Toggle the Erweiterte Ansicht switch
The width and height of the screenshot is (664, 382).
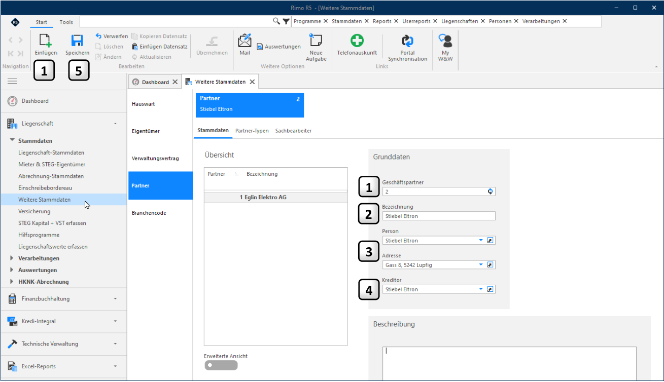click(x=221, y=365)
